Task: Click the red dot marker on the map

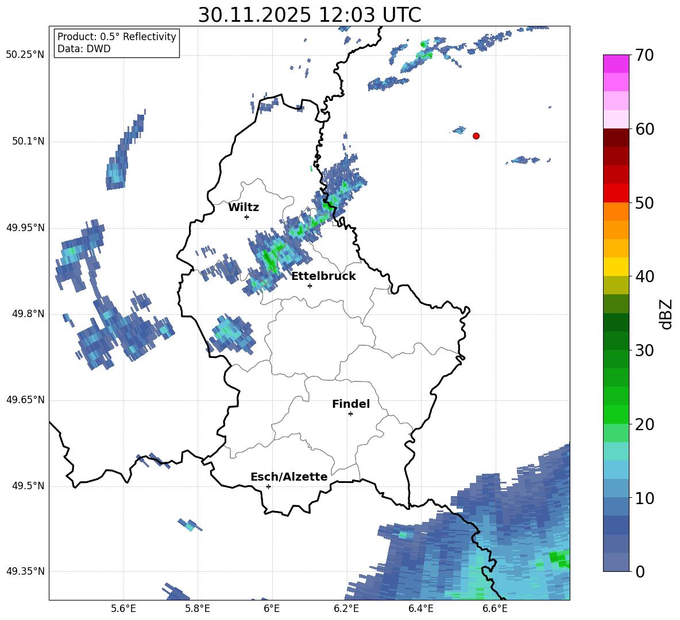Action: pos(476,136)
